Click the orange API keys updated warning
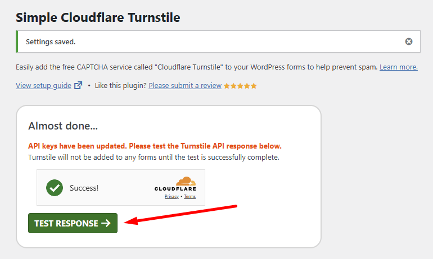Viewport: 433px width, 259px height. tap(155, 146)
